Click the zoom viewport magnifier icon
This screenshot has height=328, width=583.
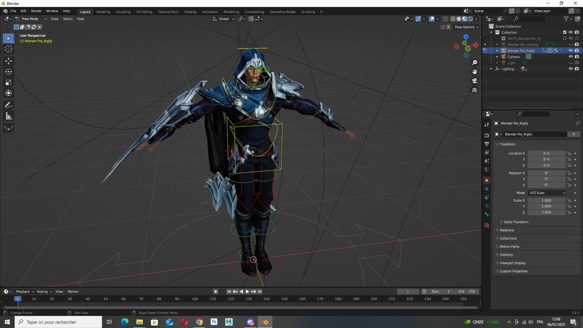pos(475,63)
